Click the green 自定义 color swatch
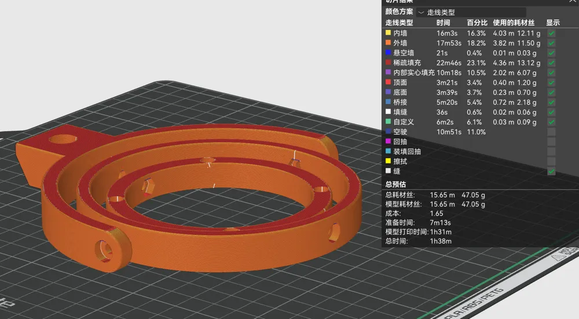This screenshot has height=319, width=579. 388,121
